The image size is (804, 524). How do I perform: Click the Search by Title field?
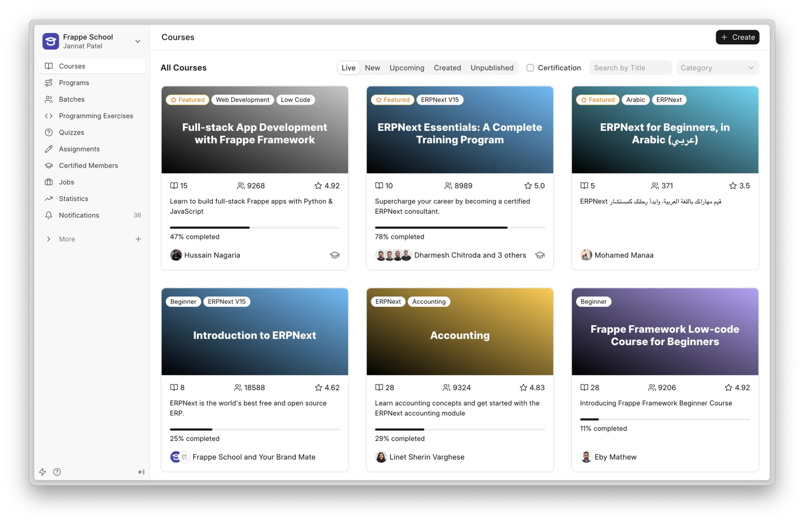631,68
